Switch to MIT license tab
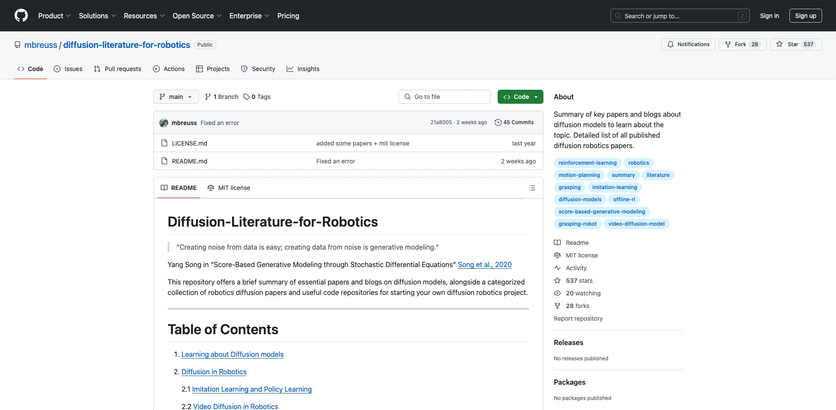Image resolution: width=836 pixels, height=410 pixels. click(229, 188)
